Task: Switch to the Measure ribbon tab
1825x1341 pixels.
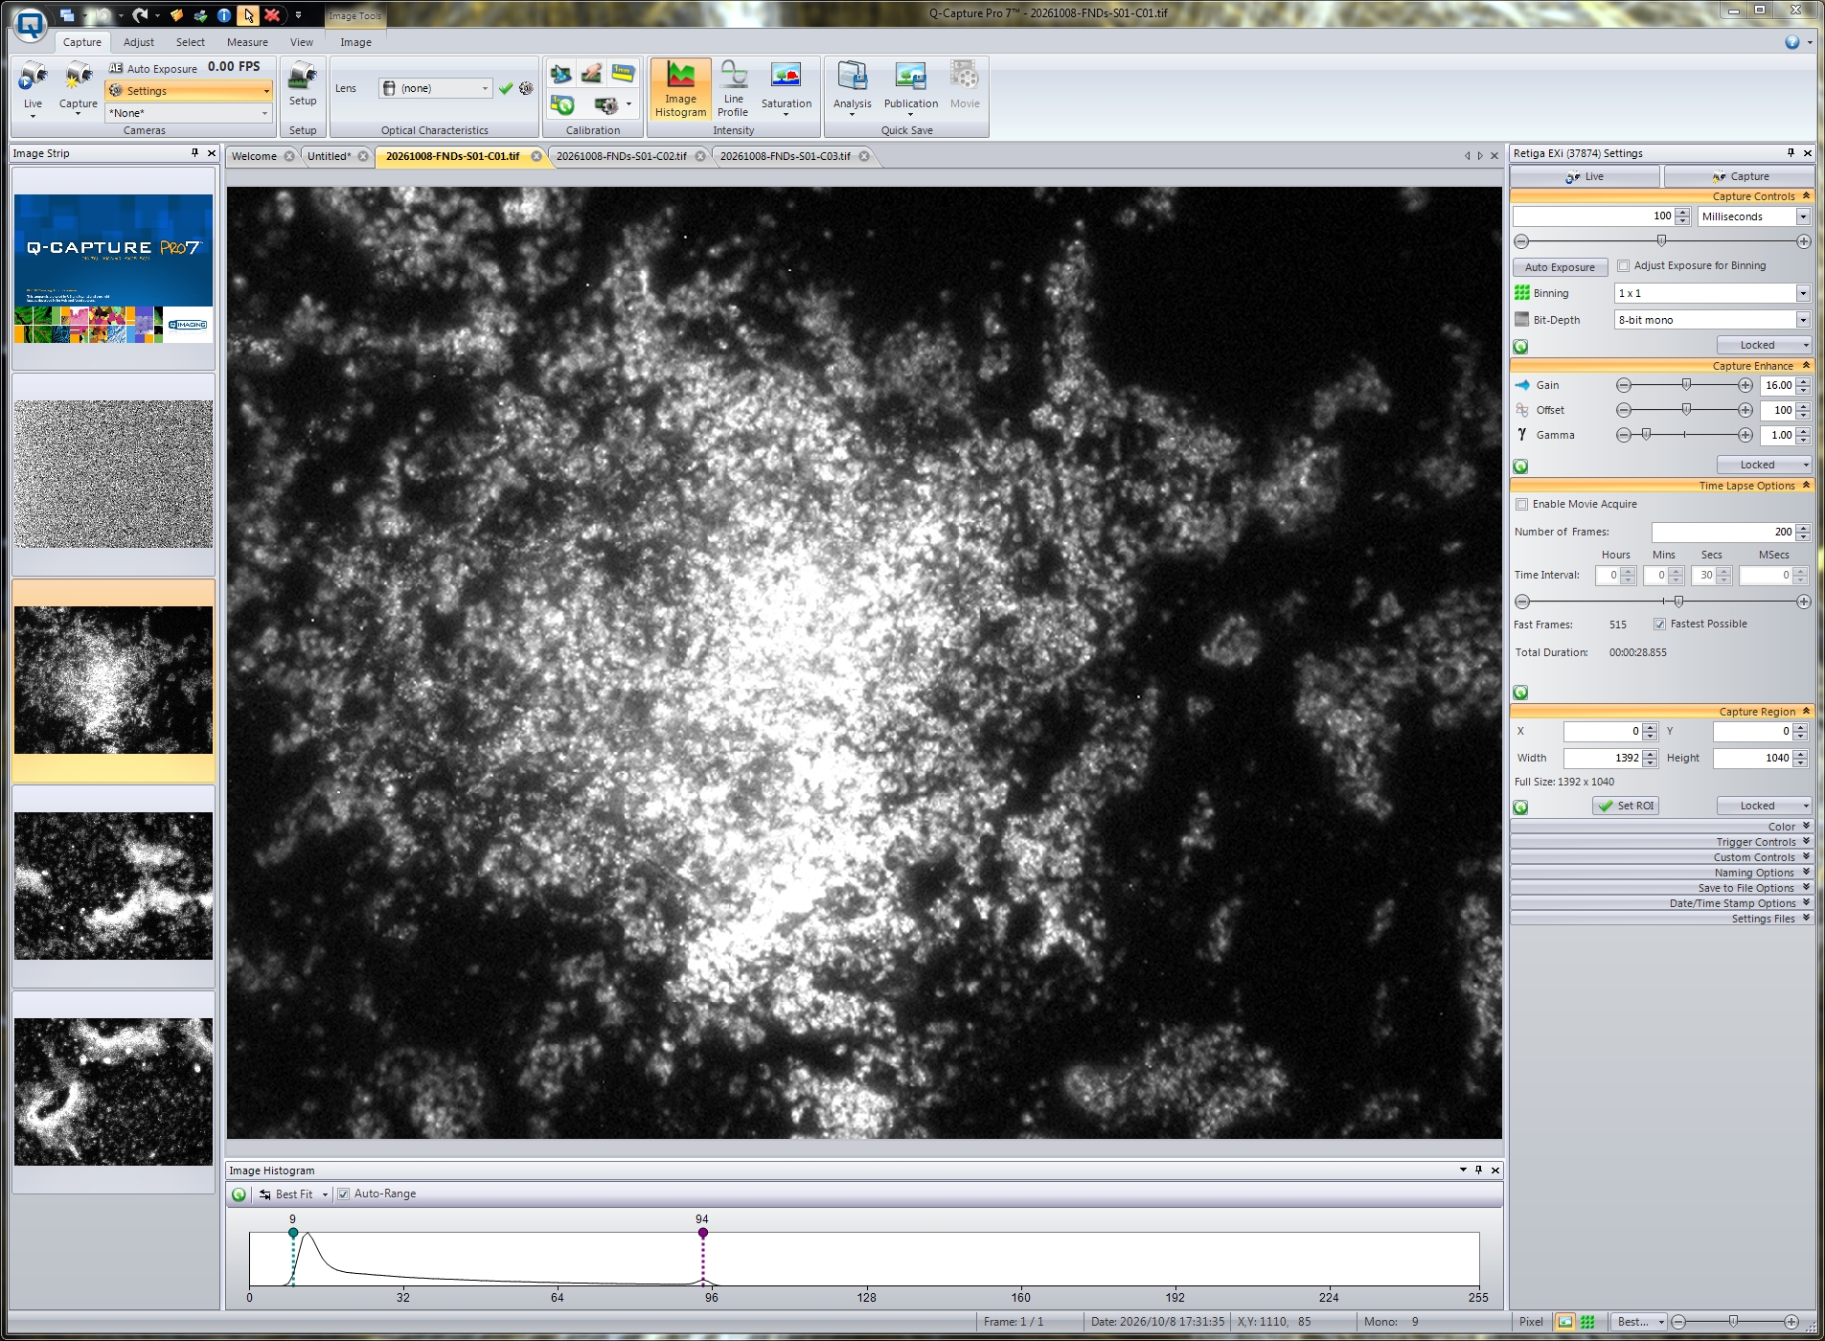Action: click(x=247, y=42)
